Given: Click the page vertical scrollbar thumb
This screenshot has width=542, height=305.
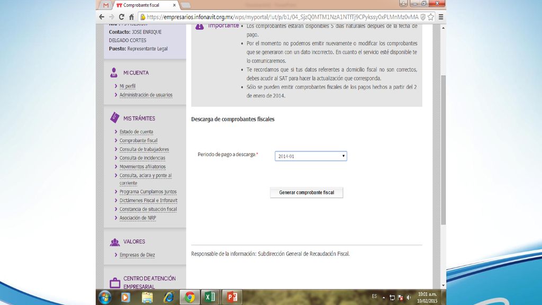Looking at the screenshot, I should coord(443,149).
